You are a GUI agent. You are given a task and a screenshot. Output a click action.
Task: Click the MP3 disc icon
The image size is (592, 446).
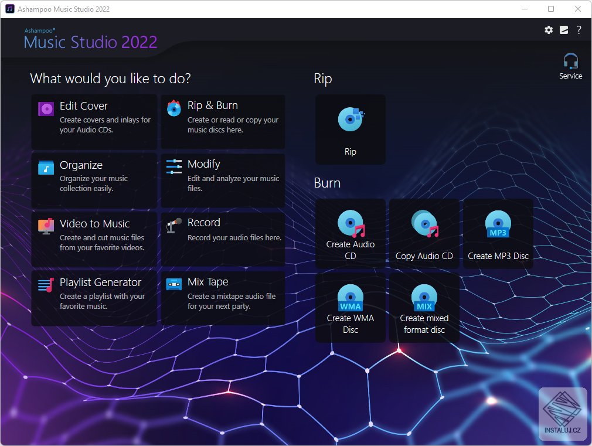(498, 223)
